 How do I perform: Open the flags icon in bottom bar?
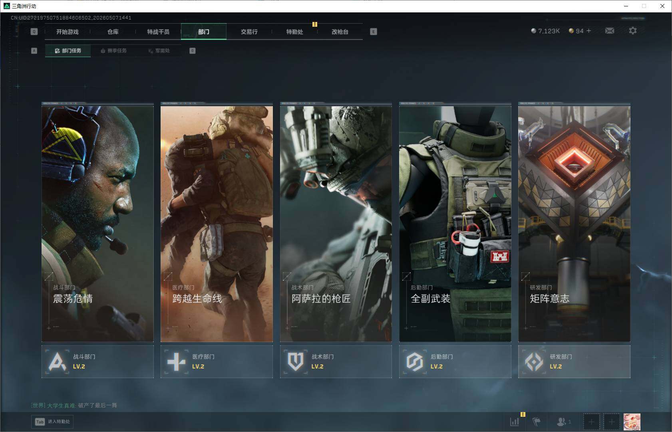536,422
